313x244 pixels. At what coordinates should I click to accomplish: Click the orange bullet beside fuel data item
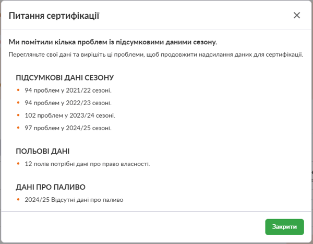18,199
